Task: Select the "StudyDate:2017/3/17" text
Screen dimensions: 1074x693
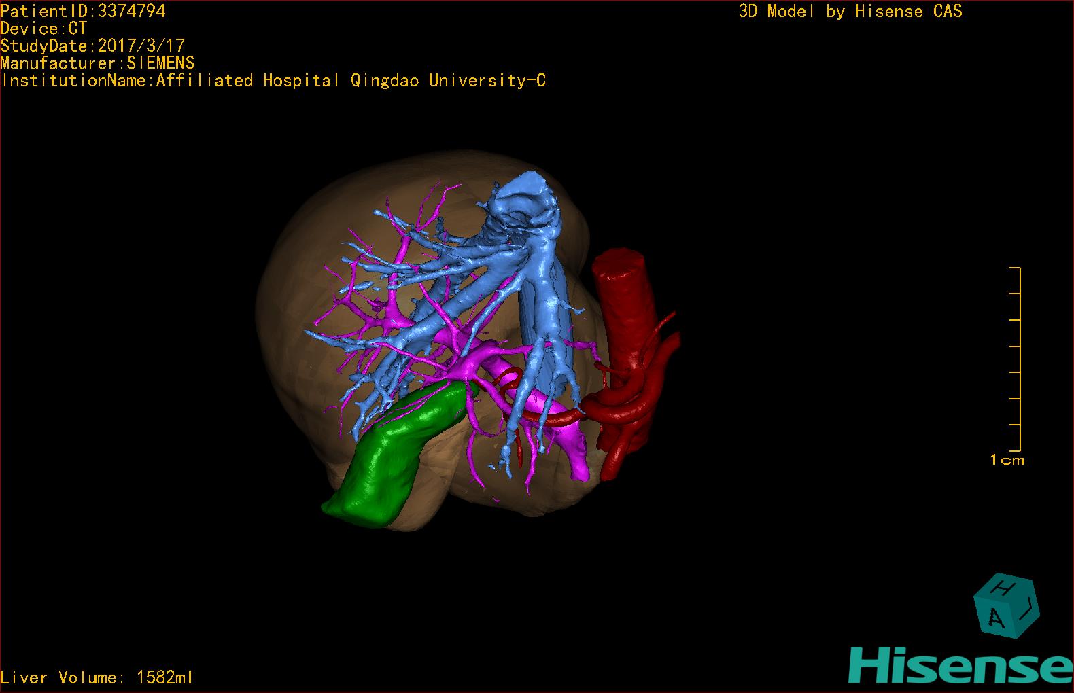Action: (92, 46)
